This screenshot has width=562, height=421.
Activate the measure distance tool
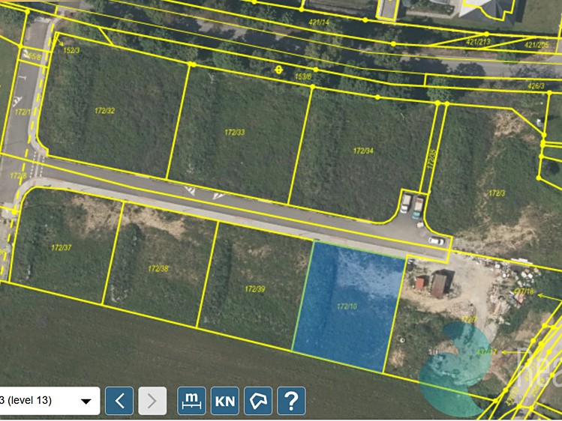192,401
